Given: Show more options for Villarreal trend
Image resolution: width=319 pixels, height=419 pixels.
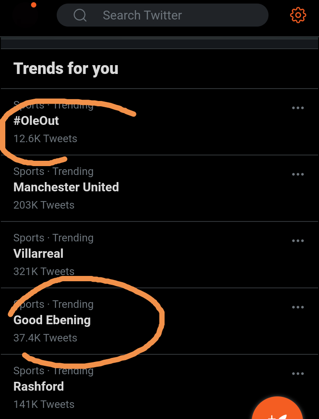Looking at the screenshot, I should pyautogui.click(x=298, y=241).
